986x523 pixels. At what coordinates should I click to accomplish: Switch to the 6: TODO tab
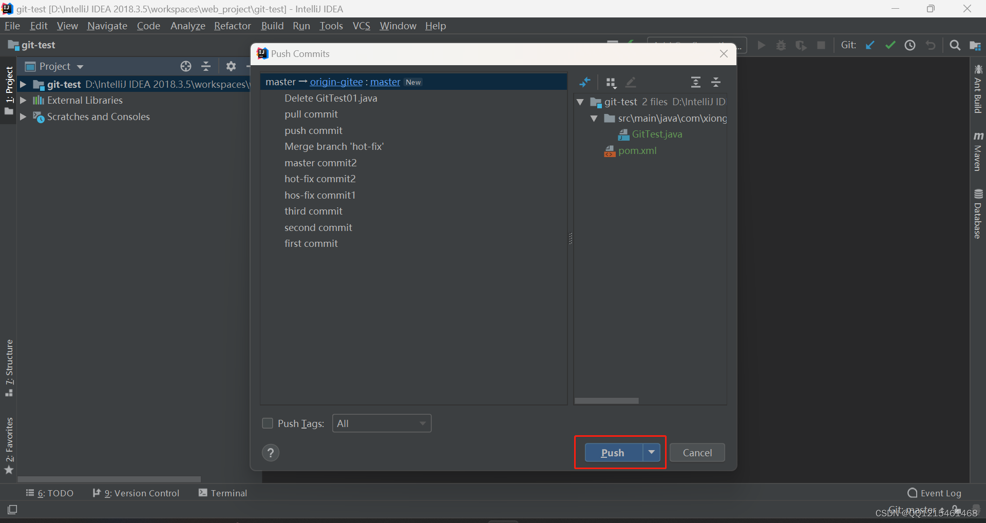[50, 493]
